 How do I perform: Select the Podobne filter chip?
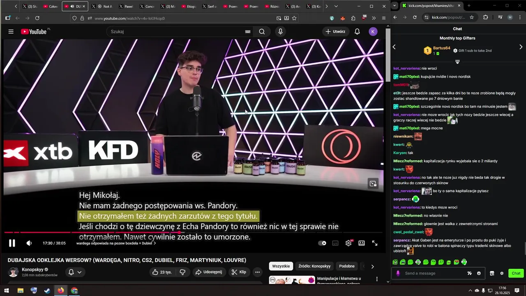[347, 266]
